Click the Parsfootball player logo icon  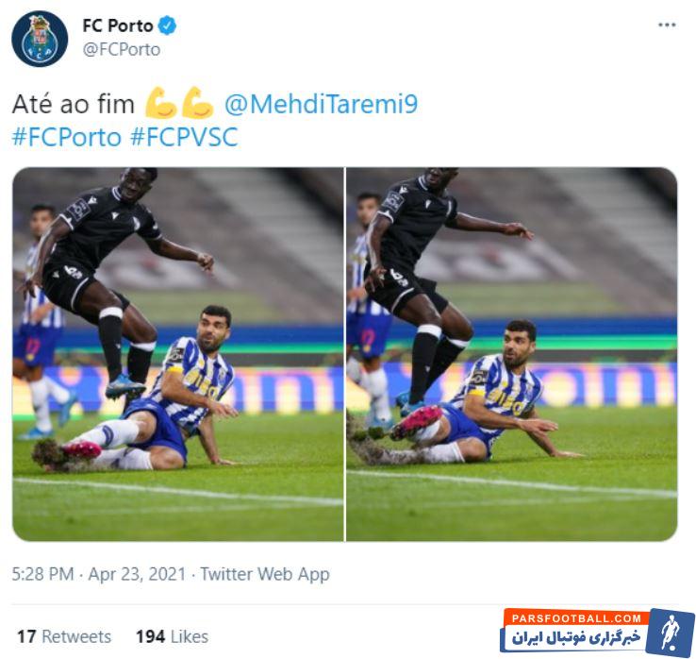pyautogui.click(x=671, y=633)
